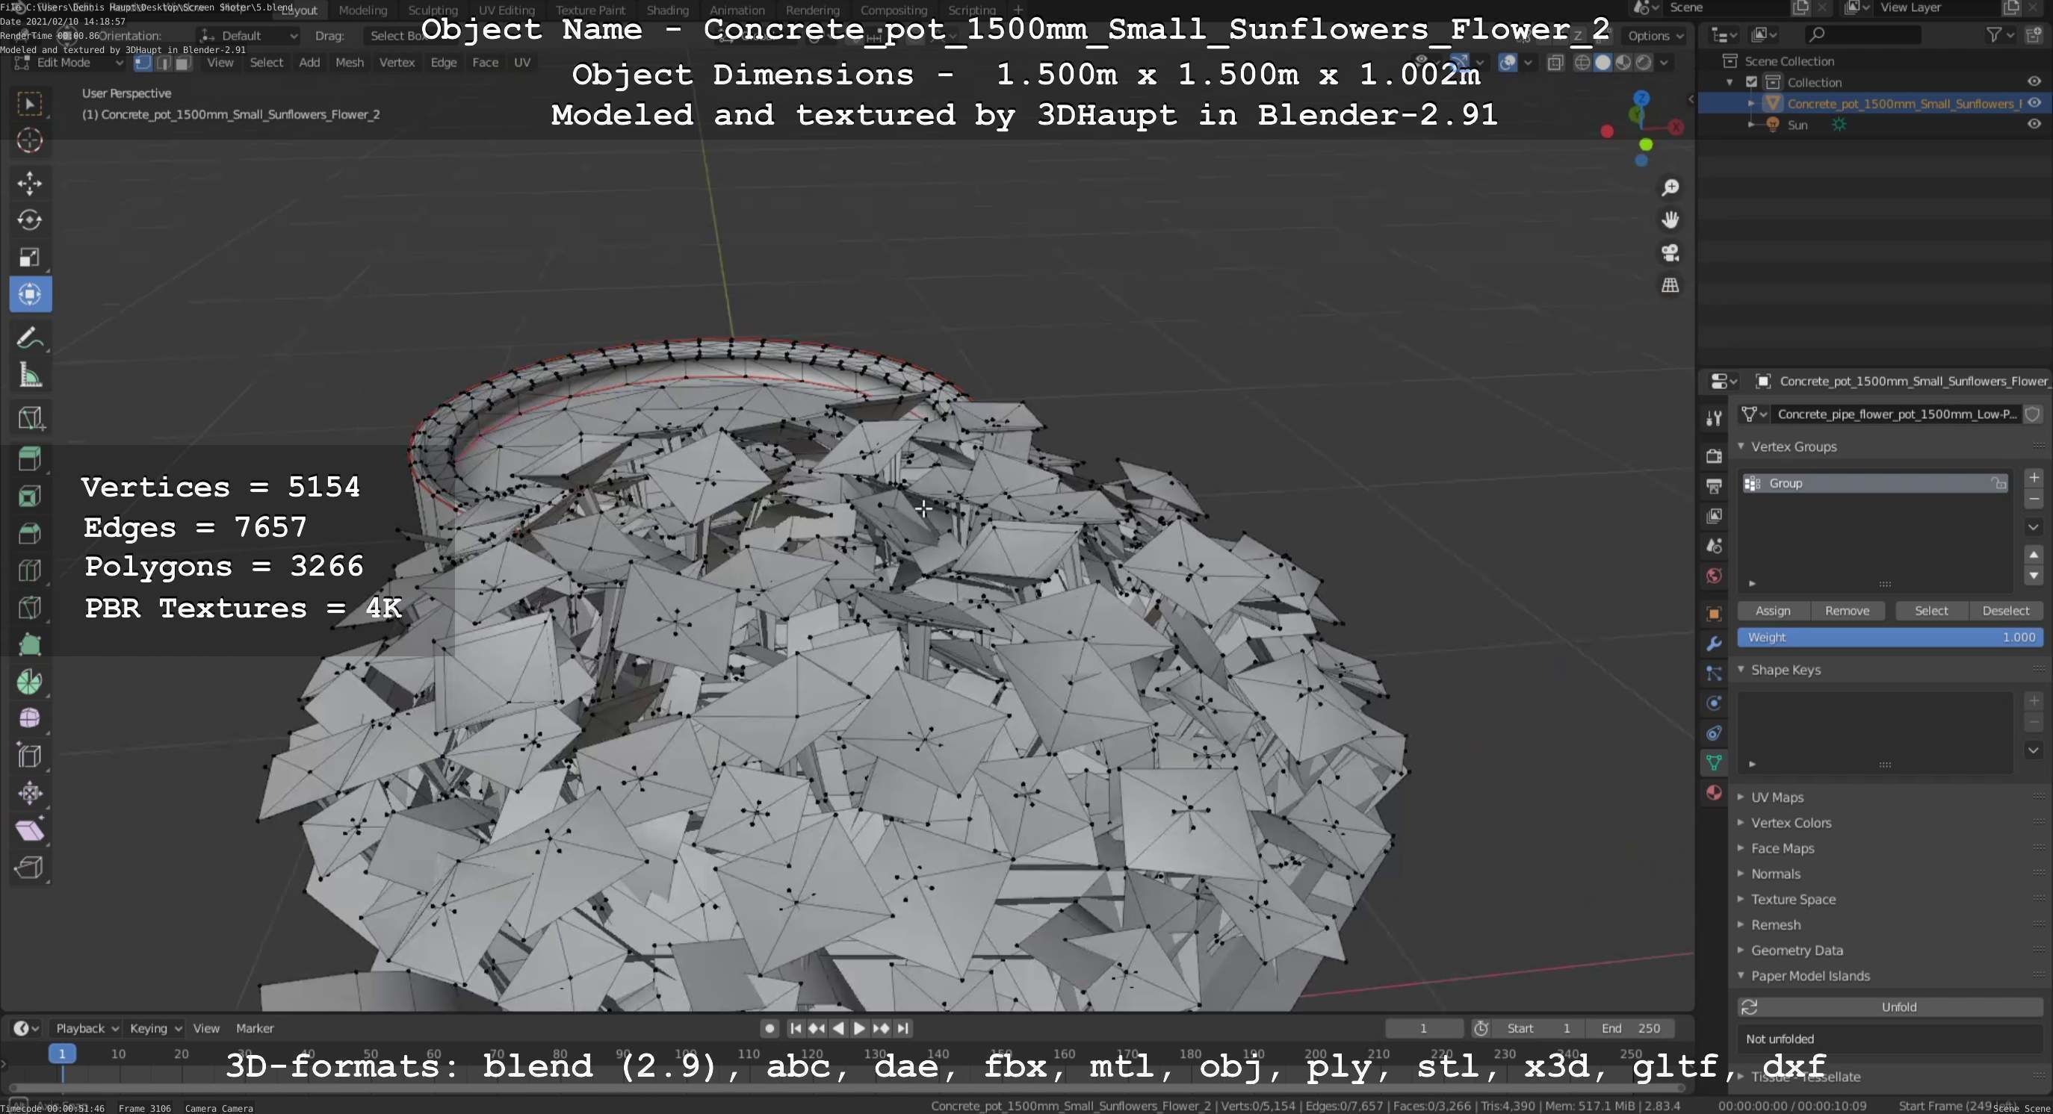Click the Remove vertex group button
The height and width of the screenshot is (1114, 2053).
coord(1847,611)
